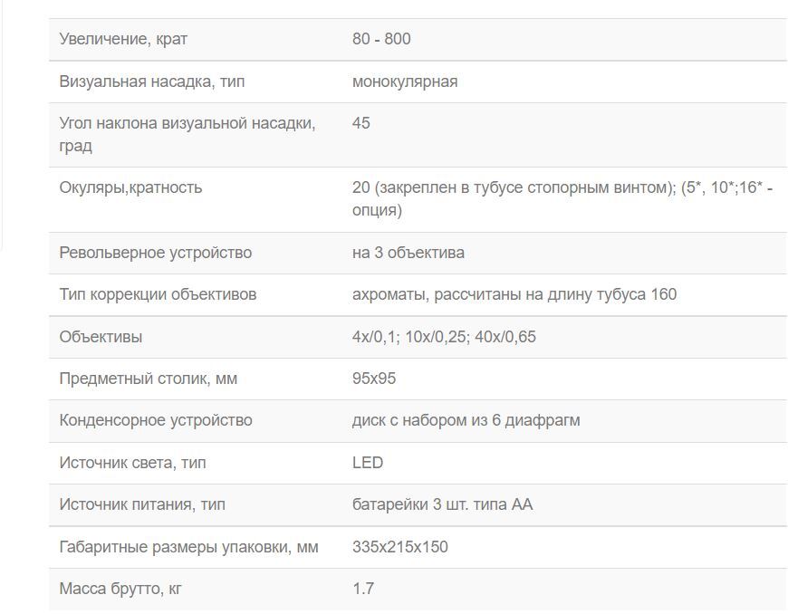This screenshot has height=614, width=788.
Task: Select the "Тип коррекции объективов" label
Action: click(158, 294)
